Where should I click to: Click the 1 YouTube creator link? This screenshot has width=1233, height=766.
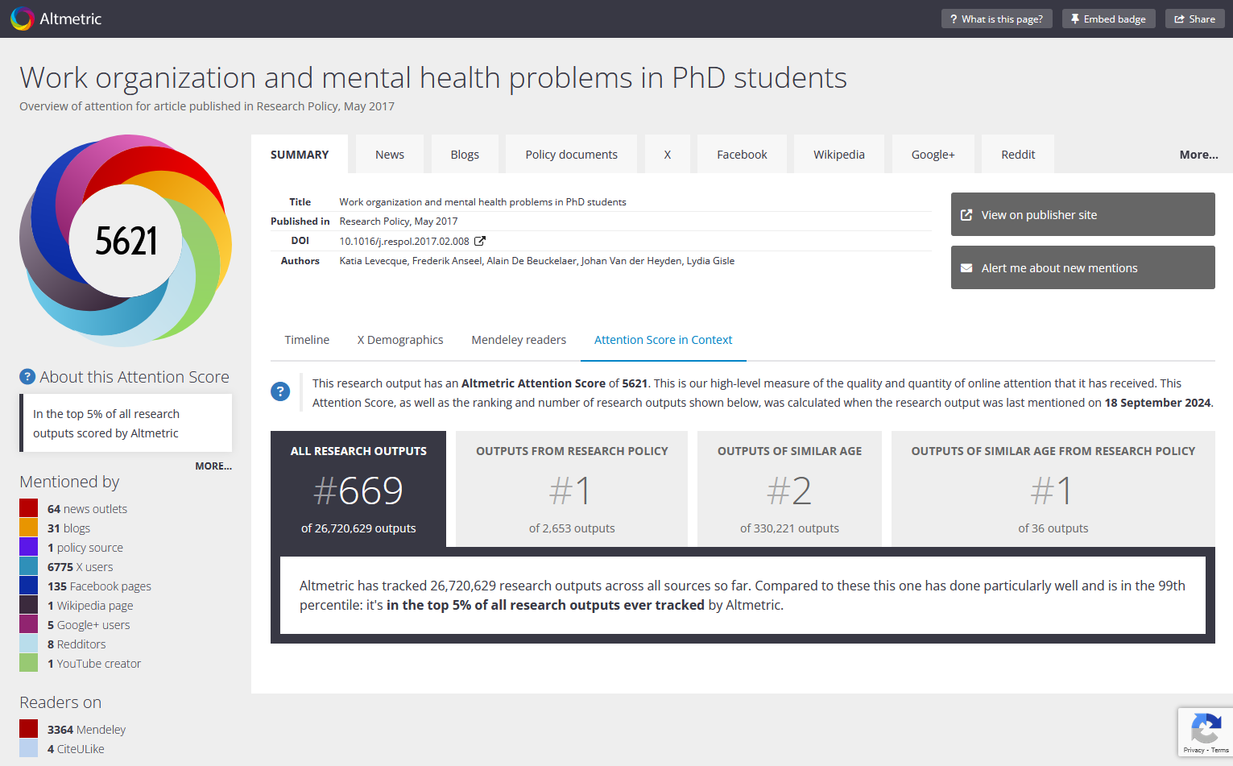point(94,664)
